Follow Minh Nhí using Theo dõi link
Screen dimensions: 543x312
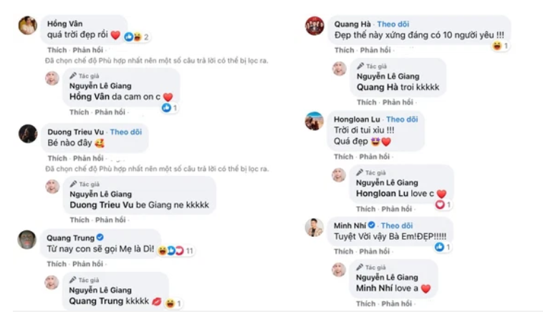tap(397, 225)
